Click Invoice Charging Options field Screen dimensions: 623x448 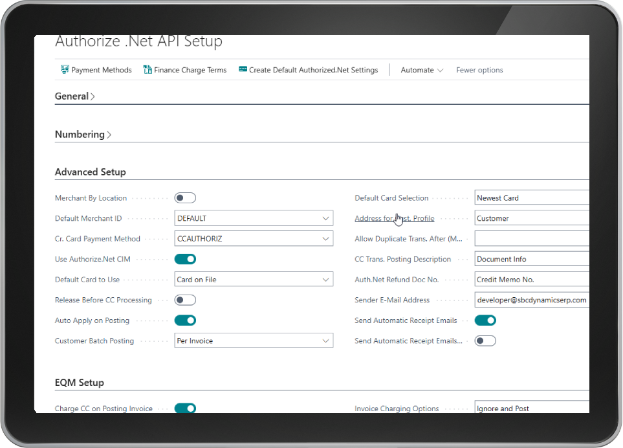click(x=532, y=407)
